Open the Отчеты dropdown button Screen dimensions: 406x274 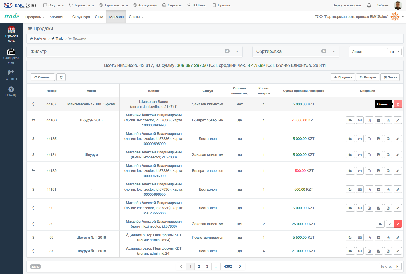pos(43,77)
